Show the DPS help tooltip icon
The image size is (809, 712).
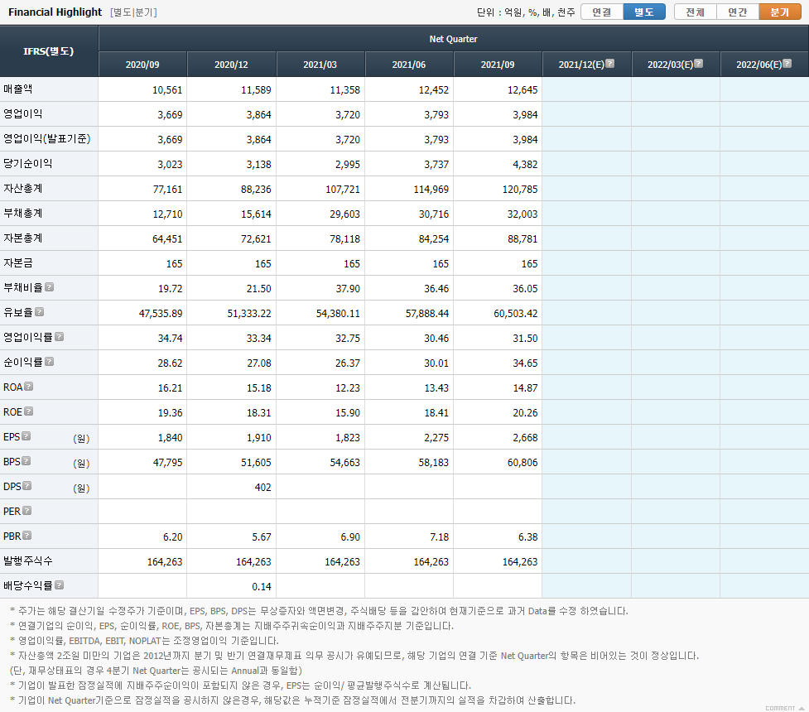(x=27, y=485)
